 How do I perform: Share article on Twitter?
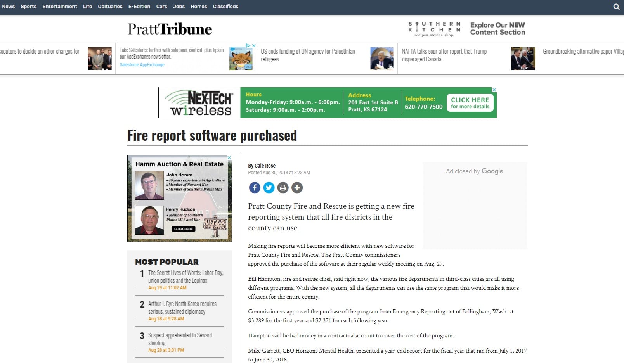(x=269, y=188)
